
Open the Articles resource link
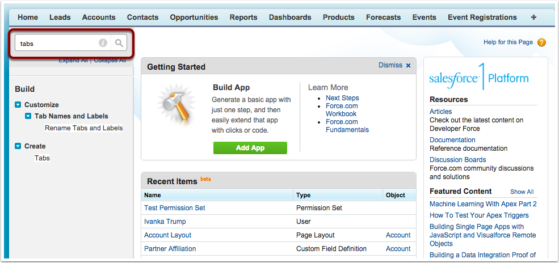tap(440, 112)
